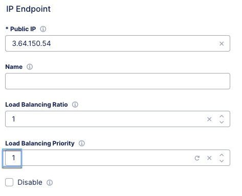Increase Load Balancing Ratio with up arrow
242x196 pixels.
222,116
